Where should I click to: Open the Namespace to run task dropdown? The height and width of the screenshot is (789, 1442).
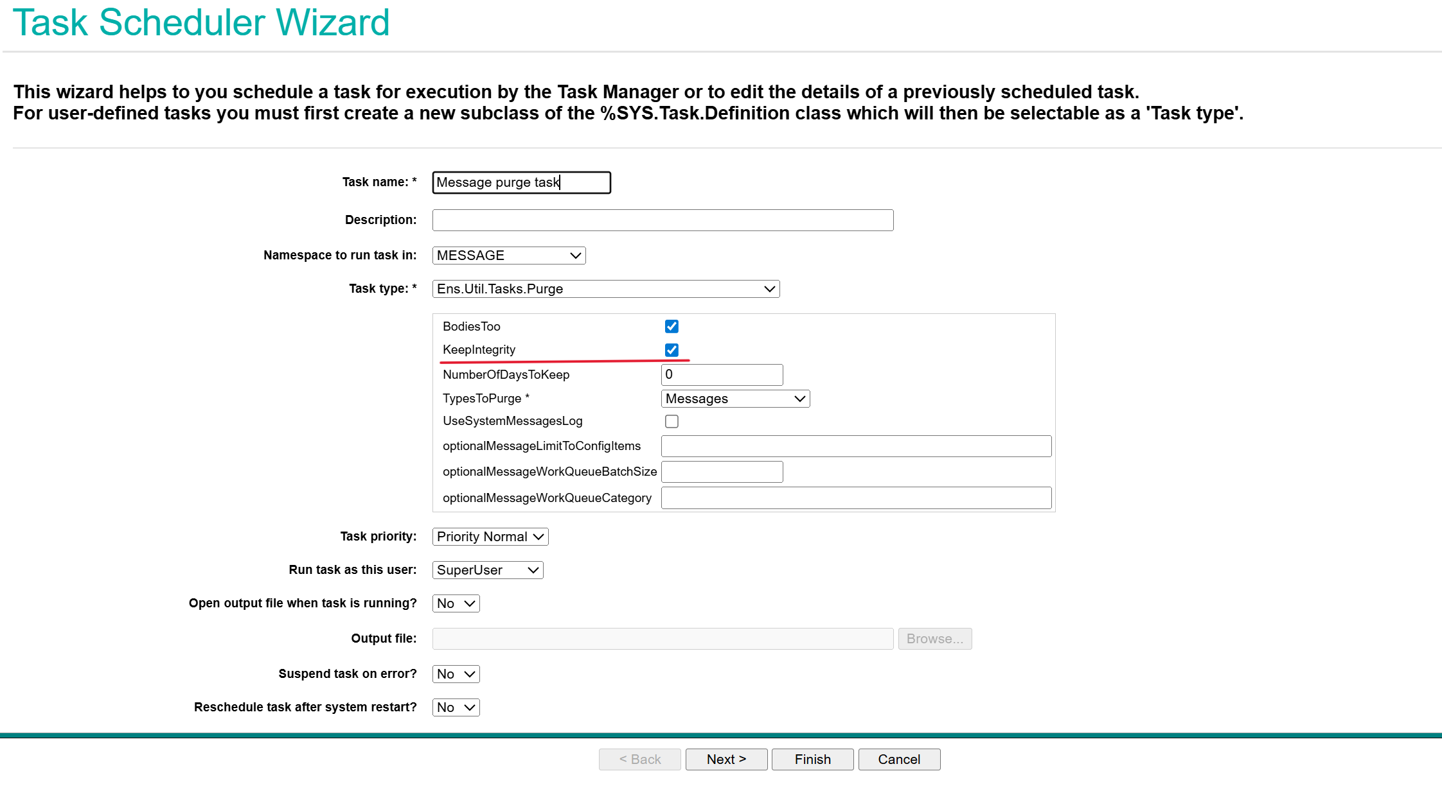click(x=508, y=256)
